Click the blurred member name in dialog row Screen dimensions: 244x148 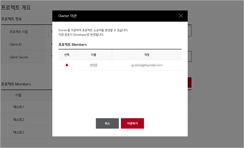94,65
